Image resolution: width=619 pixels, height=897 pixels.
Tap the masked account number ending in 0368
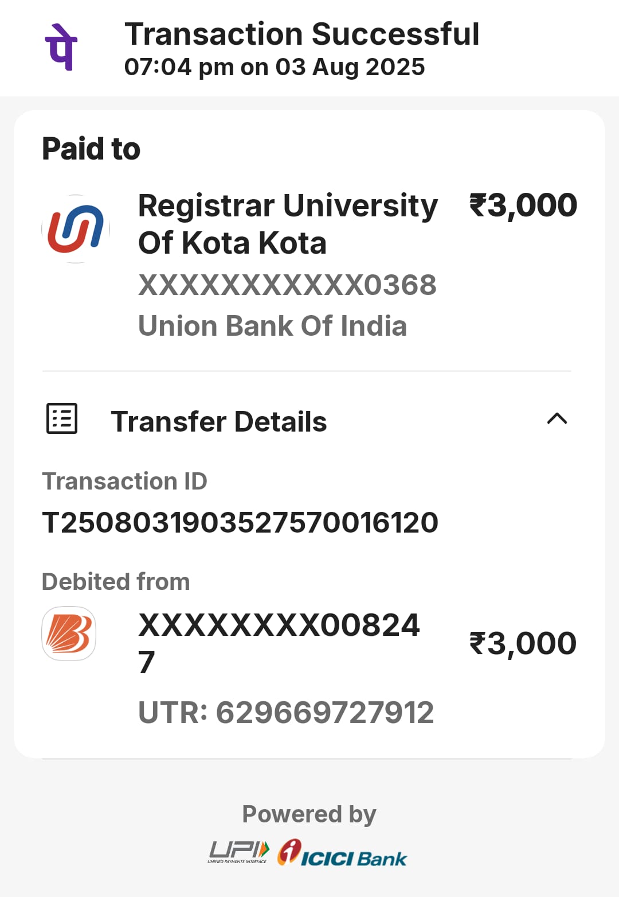click(x=287, y=285)
